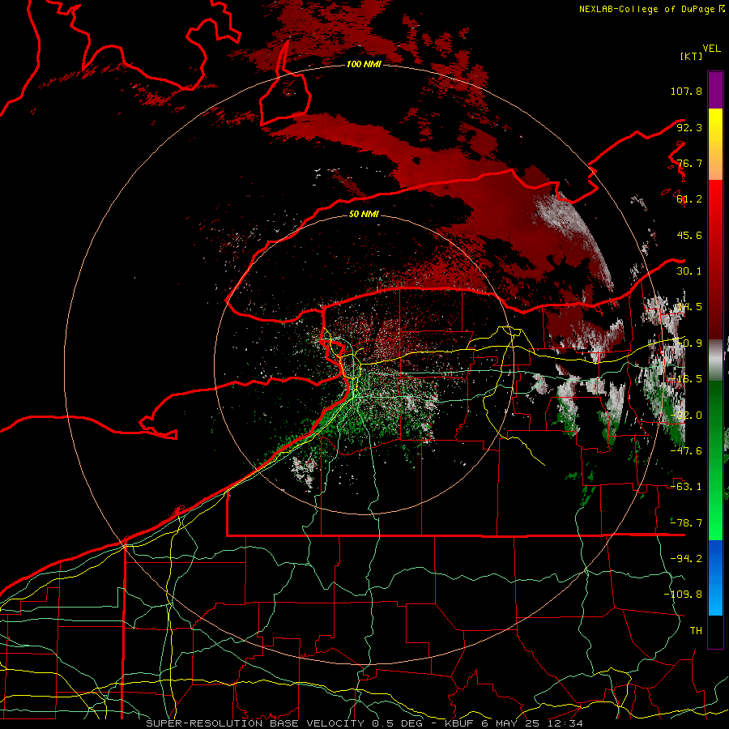Click the bright green segment of the color bar

(x=715, y=460)
